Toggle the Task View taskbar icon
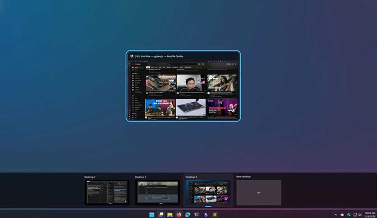Screen dimensions: 377x218 point(161,215)
